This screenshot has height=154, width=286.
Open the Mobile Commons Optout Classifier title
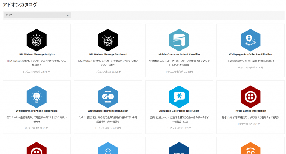[x=179, y=54]
